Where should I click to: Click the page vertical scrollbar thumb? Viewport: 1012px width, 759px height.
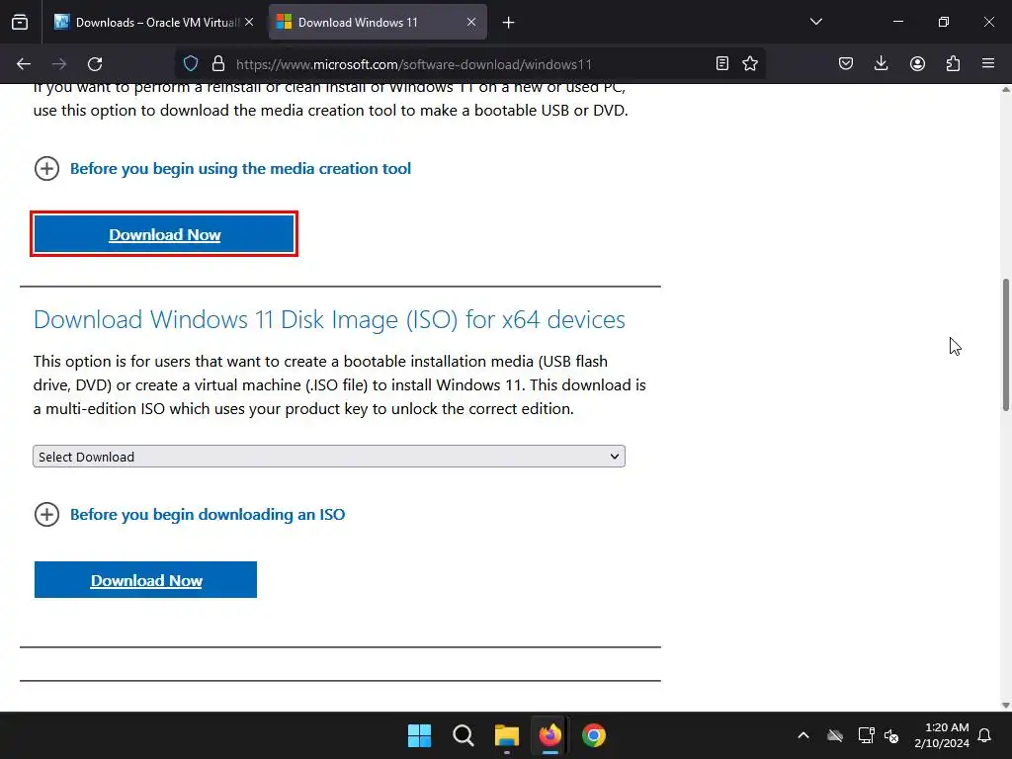pos(1005,344)
